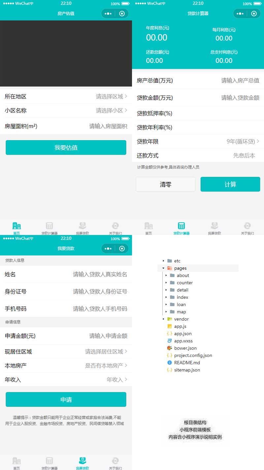Open the 贷款年限 loan term picker
Screen dimensions: 264x470
[198, 141]
